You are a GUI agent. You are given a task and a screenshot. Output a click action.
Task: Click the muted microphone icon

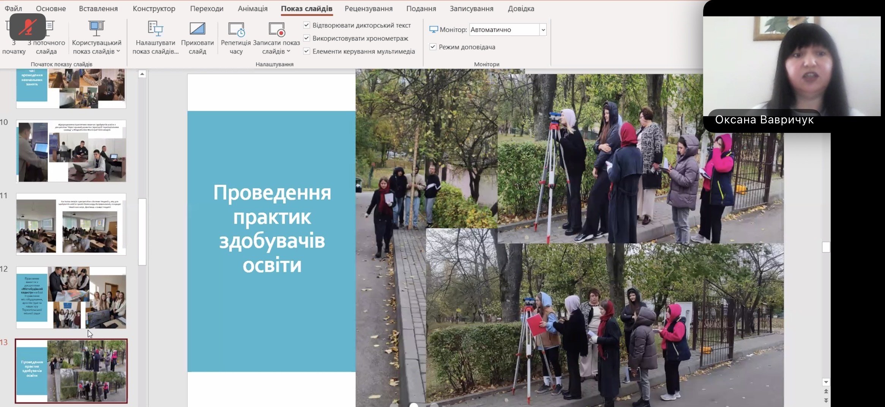pos(28,27)
